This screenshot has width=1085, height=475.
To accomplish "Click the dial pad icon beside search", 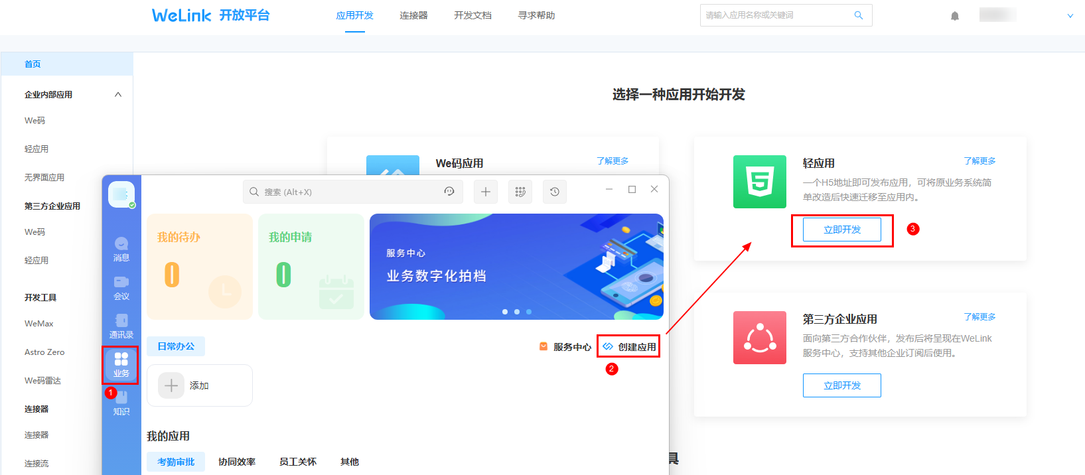I will [520, 192].
